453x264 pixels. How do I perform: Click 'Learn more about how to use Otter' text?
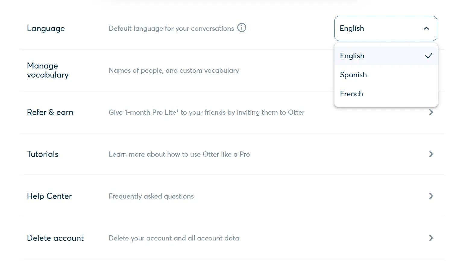pyautogui.click(x=179, y=154)
